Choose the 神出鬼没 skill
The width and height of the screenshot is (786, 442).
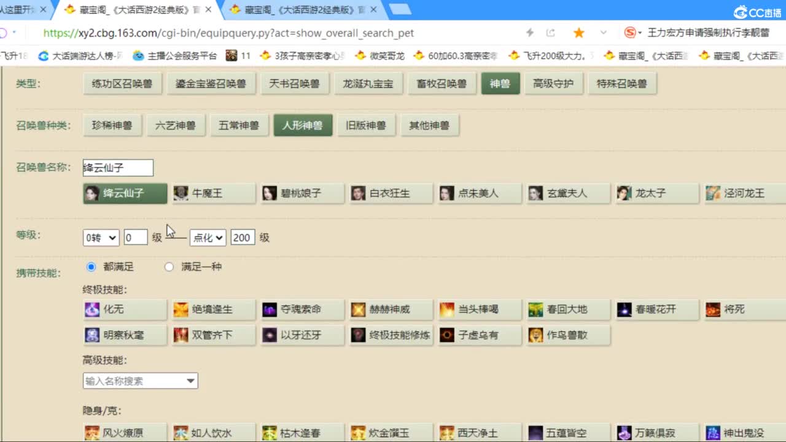745,433
